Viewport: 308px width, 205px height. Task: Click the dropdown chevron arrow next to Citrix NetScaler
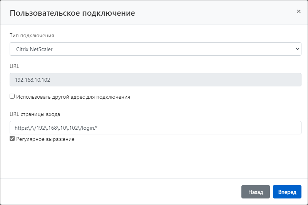click(297, 49)
